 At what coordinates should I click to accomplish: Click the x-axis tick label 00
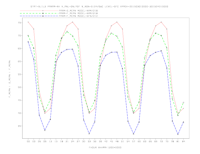pyautogui.click(x=28, y=141)
